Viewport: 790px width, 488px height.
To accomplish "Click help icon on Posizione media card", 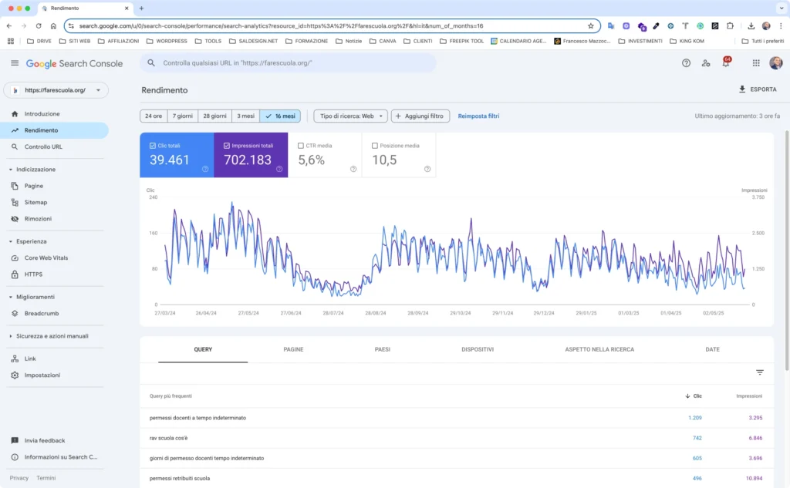I will pyautogui.click(x=427, y=169).
